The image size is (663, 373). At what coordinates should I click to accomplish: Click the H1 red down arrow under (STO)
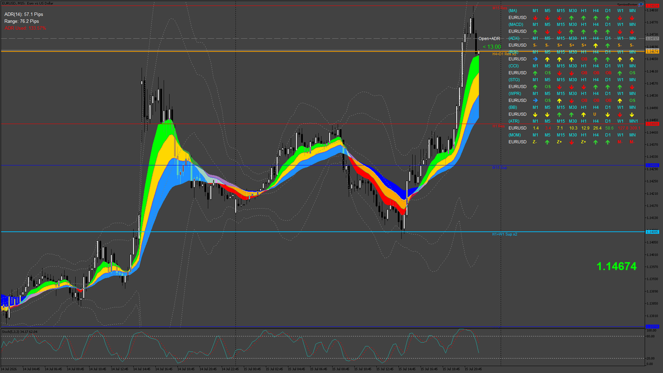(583, 87)
